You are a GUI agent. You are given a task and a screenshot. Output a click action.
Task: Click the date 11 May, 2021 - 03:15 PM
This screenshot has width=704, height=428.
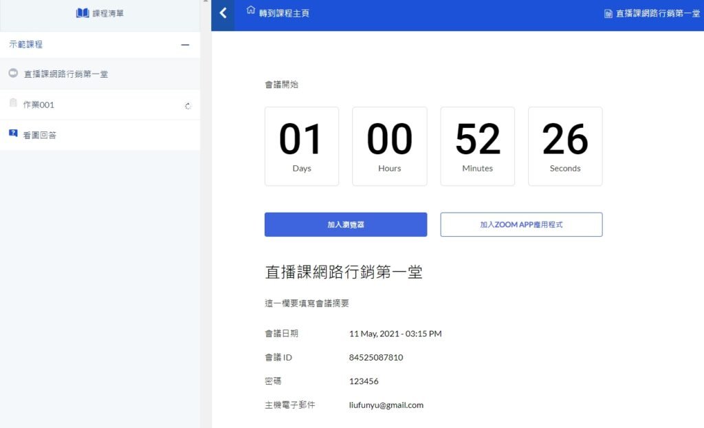tap(395, 334)
